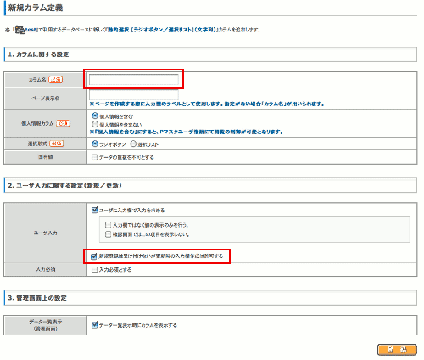Click the 必須 badge next to カラム名

tap(56, 80)
